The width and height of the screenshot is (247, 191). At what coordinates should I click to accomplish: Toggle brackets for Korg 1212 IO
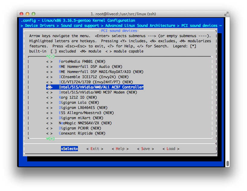49,97
